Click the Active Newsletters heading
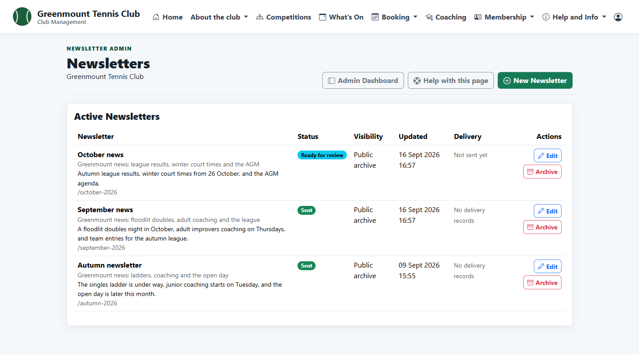Screen dimensions: 639x355 pos(117,117)
